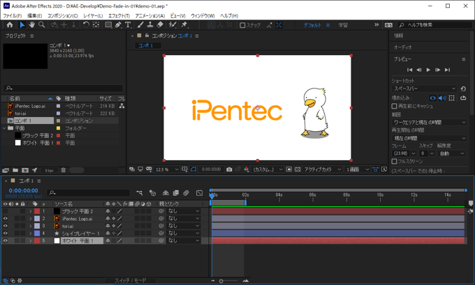
Task: Select the Puppet Pin tool
Action: click(x=184, y=25)
